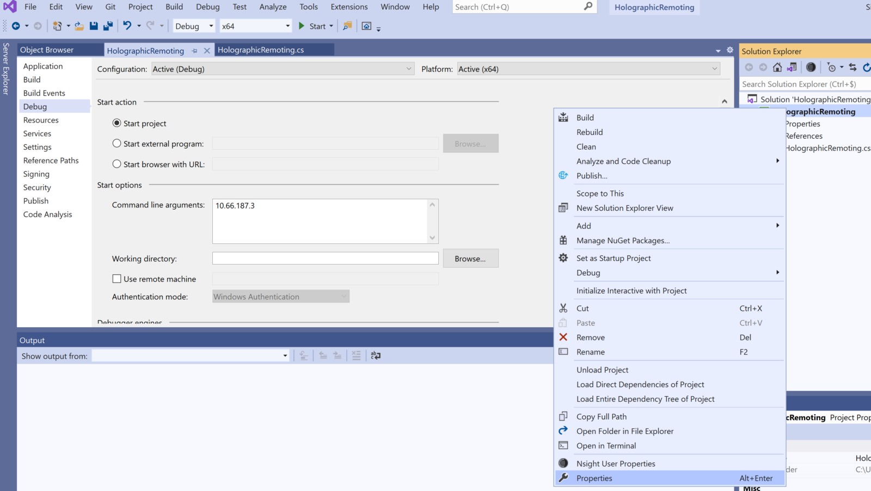
Task: Click Solution Explorer Home icon
Action: point(777,67)
